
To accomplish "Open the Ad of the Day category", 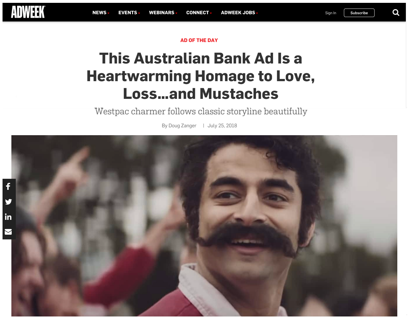I will (x=199, y=40).
